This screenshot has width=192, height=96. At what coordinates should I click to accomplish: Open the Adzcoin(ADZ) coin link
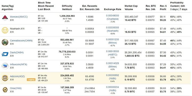(17, 76)
